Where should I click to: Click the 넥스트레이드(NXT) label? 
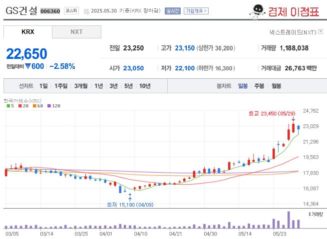point(293,32)
